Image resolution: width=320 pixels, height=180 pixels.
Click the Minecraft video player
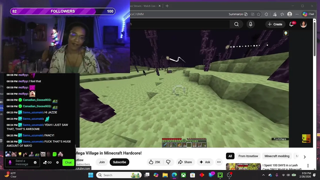(x=184, y=89)
